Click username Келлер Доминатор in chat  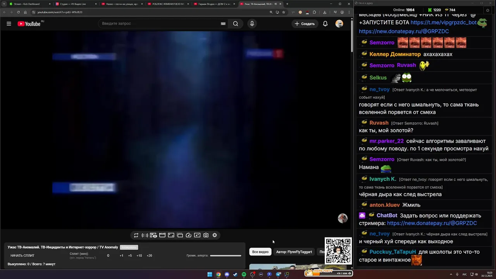395,54
